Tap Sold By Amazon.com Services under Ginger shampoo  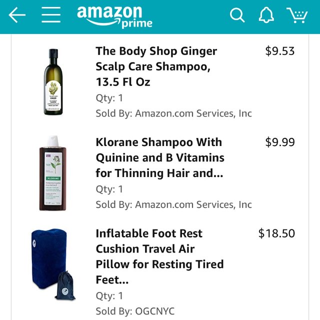[173, 113]
